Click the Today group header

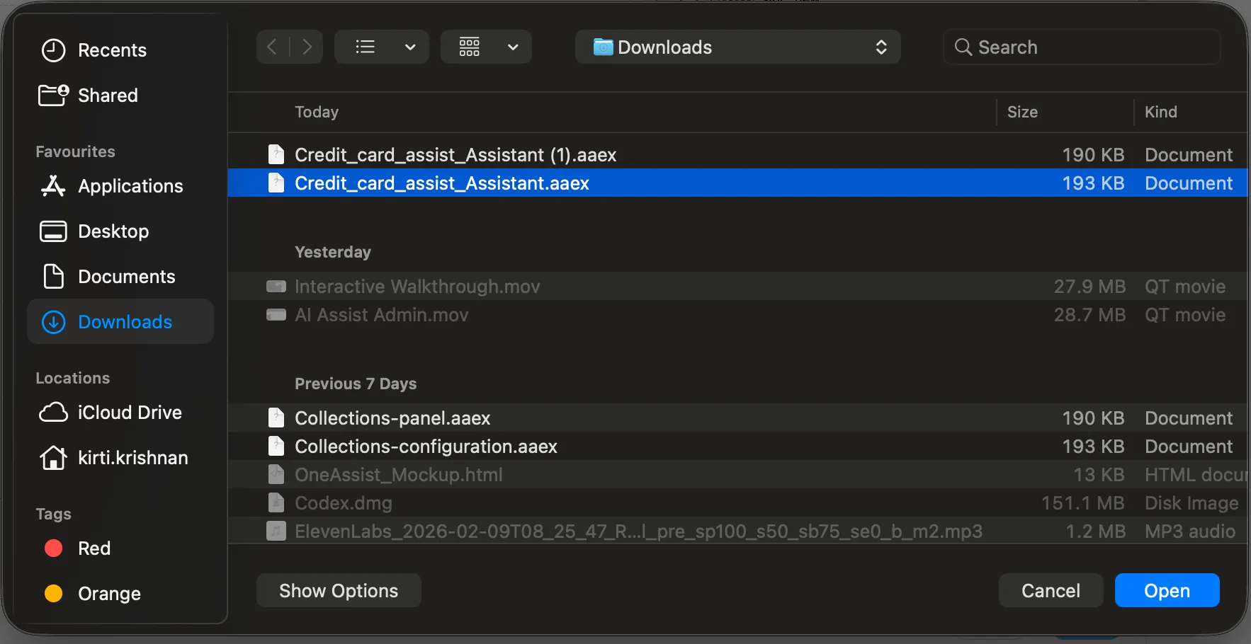pos(317,112)
